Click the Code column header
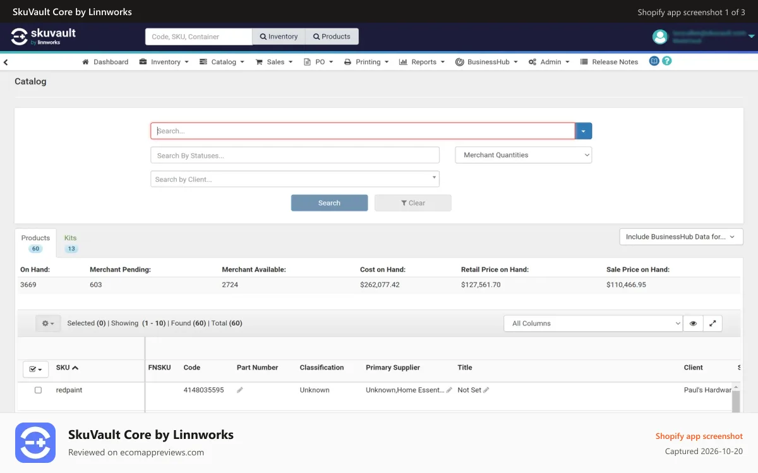The width and height of the screenshot is (758, 473). point(192,368)
